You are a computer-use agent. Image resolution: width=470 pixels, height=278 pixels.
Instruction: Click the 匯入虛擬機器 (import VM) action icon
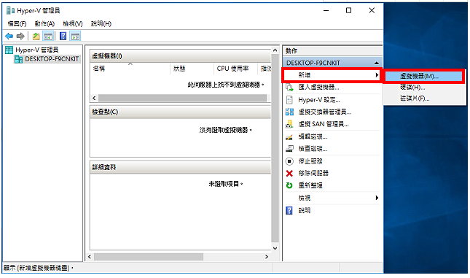click(289, 88)
